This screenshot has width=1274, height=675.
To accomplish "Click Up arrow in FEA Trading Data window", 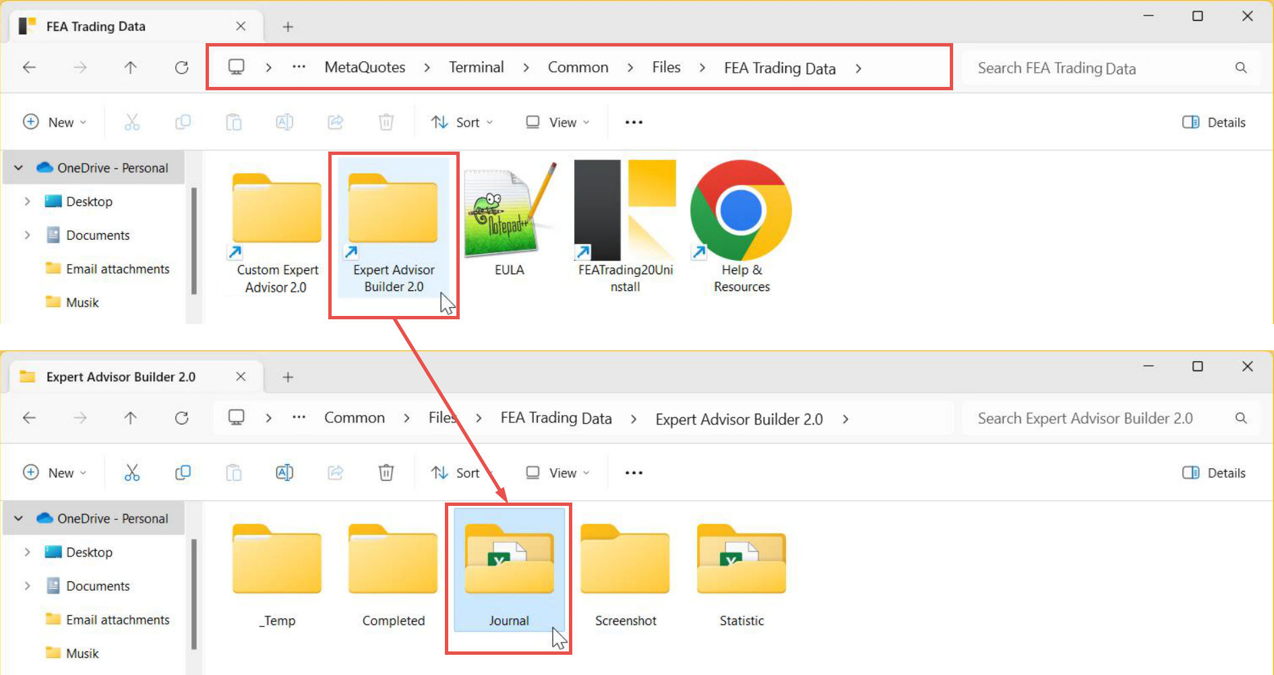I will (x=130, y=67).
